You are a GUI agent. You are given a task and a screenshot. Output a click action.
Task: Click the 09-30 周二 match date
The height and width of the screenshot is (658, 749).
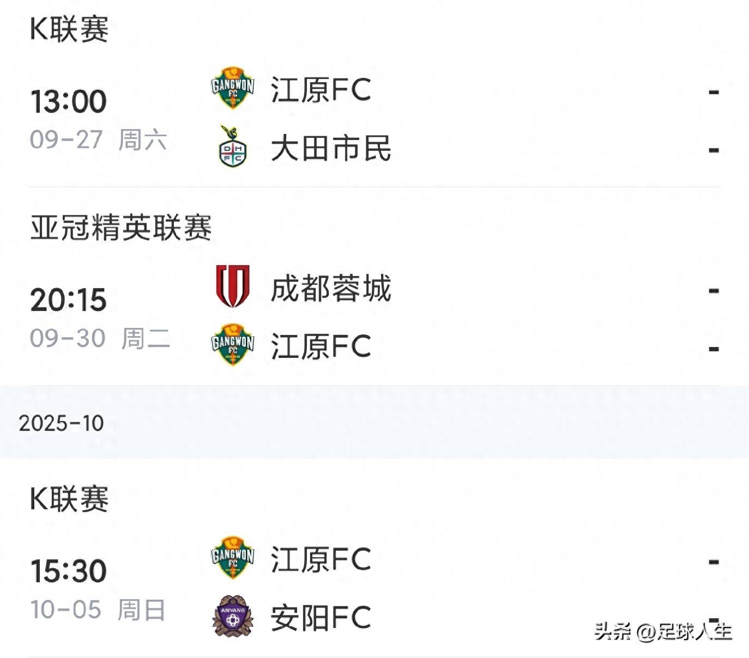coord(100,338)
